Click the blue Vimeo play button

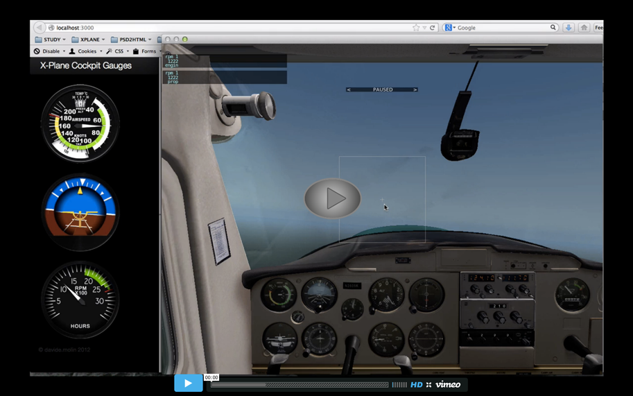pyautogui.click(x=189, y=383)
